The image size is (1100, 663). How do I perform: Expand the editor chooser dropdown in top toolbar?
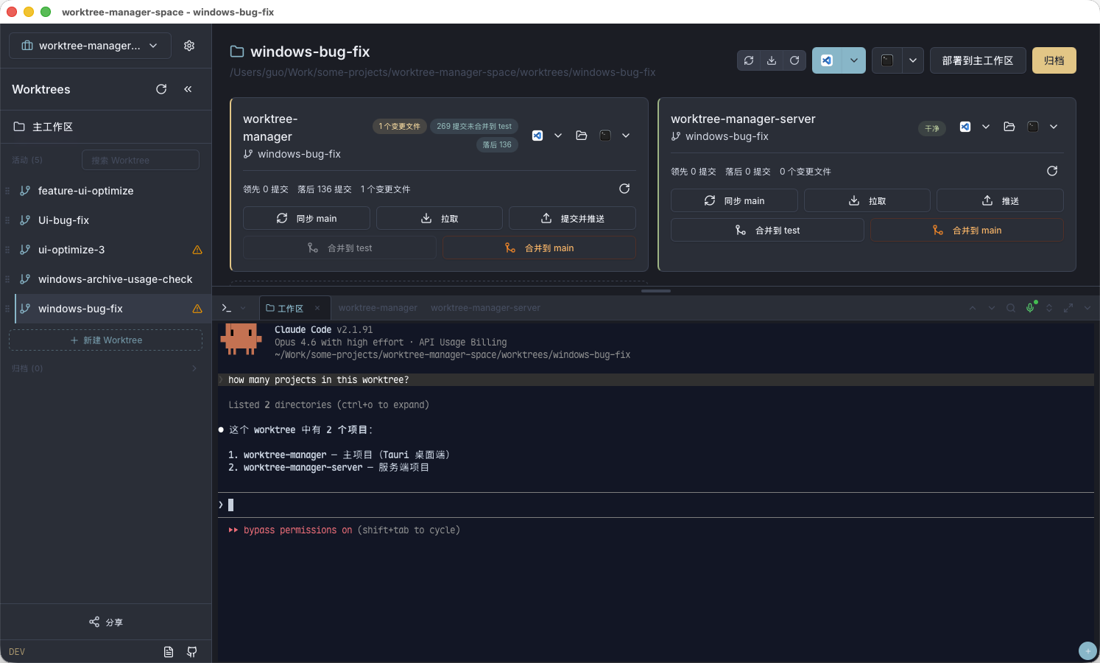(x=853, y=60)
